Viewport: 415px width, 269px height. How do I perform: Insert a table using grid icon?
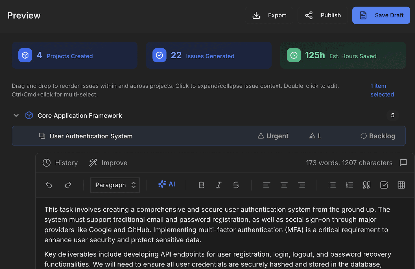coord(401,185)
